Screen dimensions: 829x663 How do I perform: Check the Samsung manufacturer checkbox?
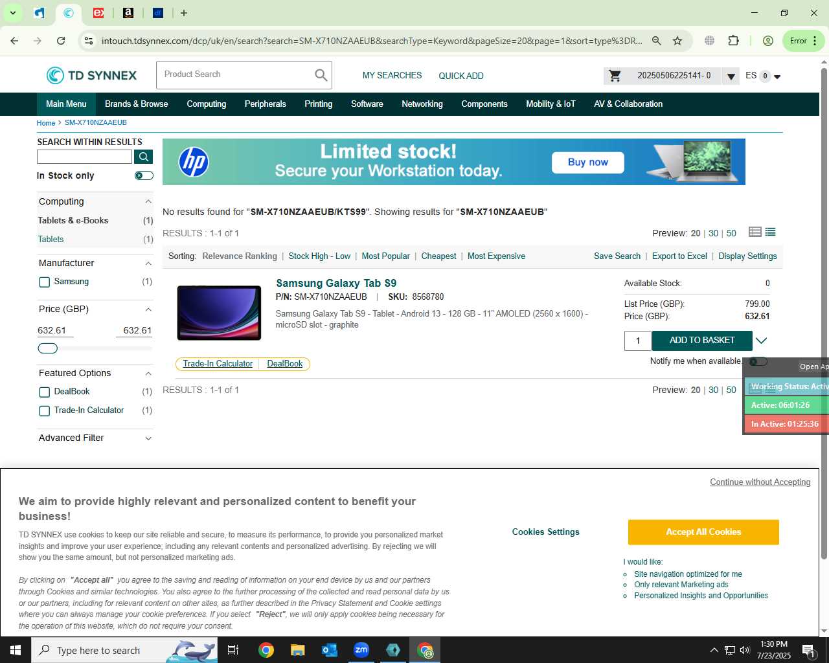tap(45, 282)
